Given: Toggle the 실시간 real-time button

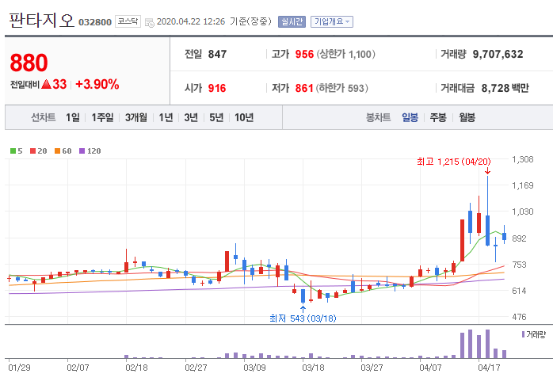Looking at the screenshot, I should (x=292, y=22).
